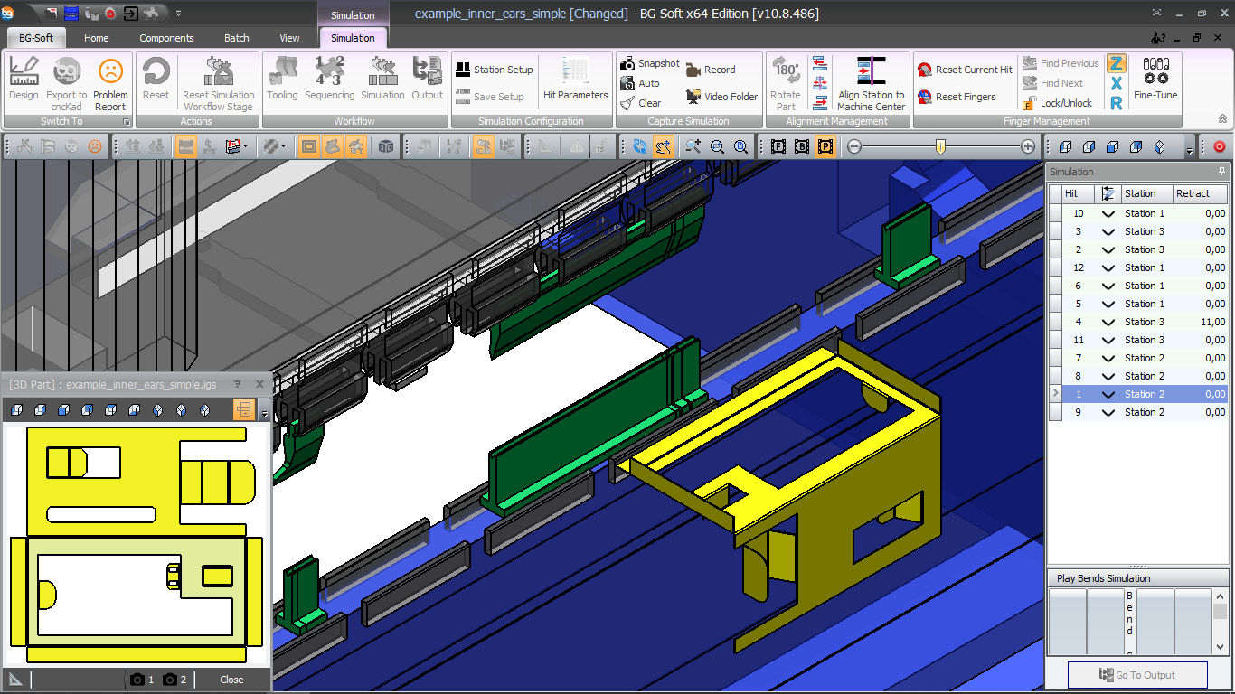Take a Snapshot of the simulation
The image size is (1235, 694).
click(x=649, y=63)
